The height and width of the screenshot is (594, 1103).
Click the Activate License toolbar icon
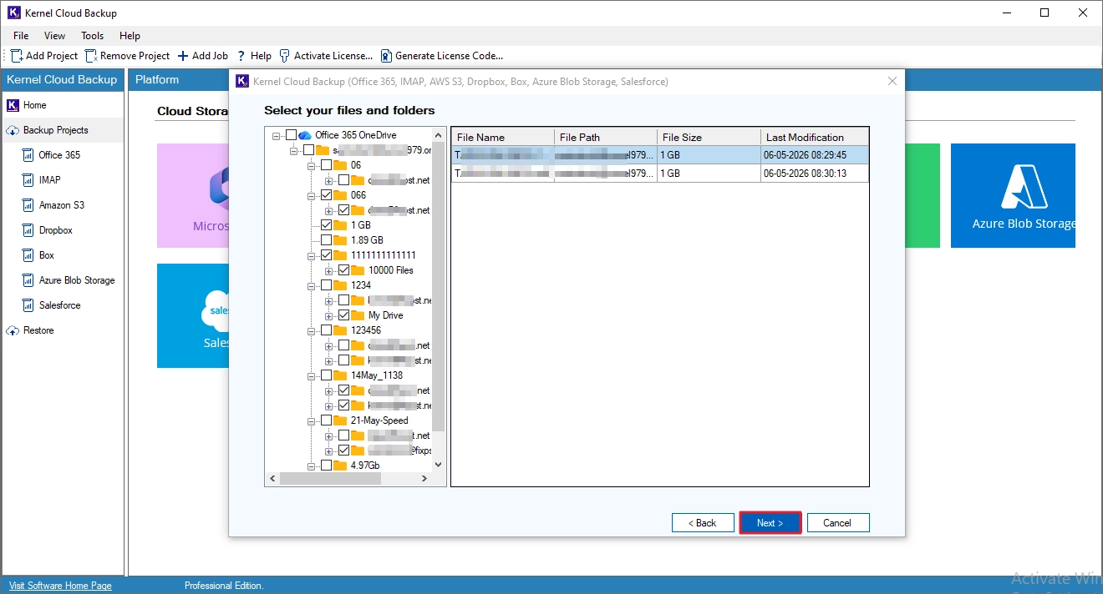(x=285, y=56)
